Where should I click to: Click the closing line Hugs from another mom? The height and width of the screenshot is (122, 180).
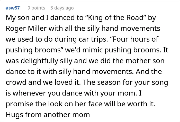tap(48, 115)
